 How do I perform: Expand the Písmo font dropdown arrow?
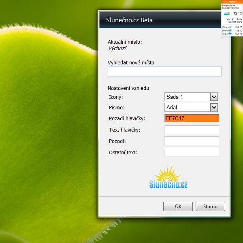pos(214,107)
